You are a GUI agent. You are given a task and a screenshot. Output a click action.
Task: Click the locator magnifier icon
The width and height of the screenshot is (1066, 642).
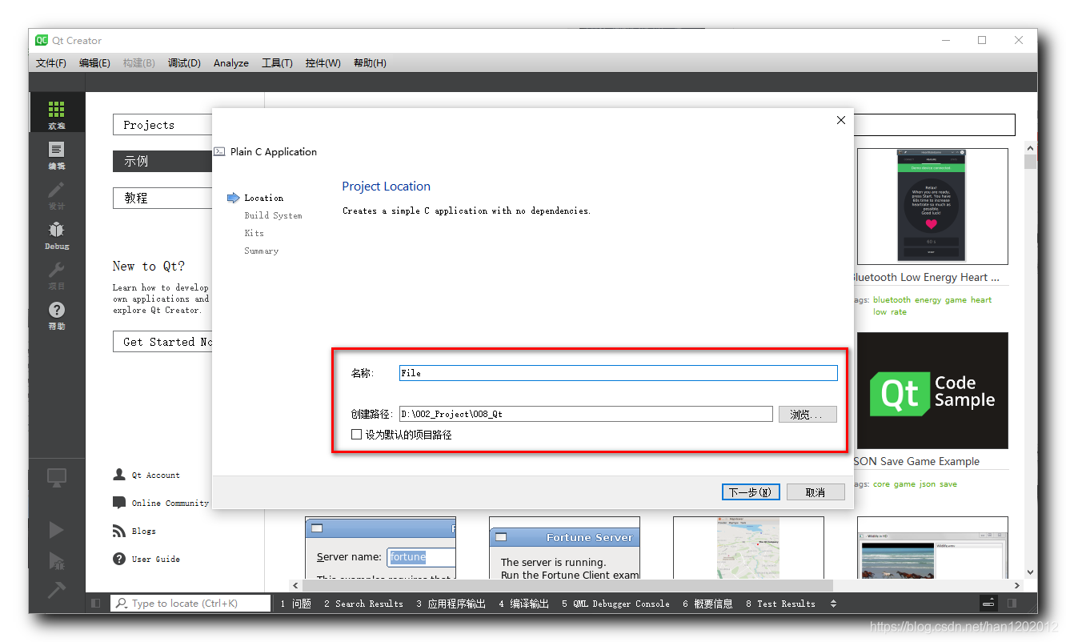click(x=122, y=604)
